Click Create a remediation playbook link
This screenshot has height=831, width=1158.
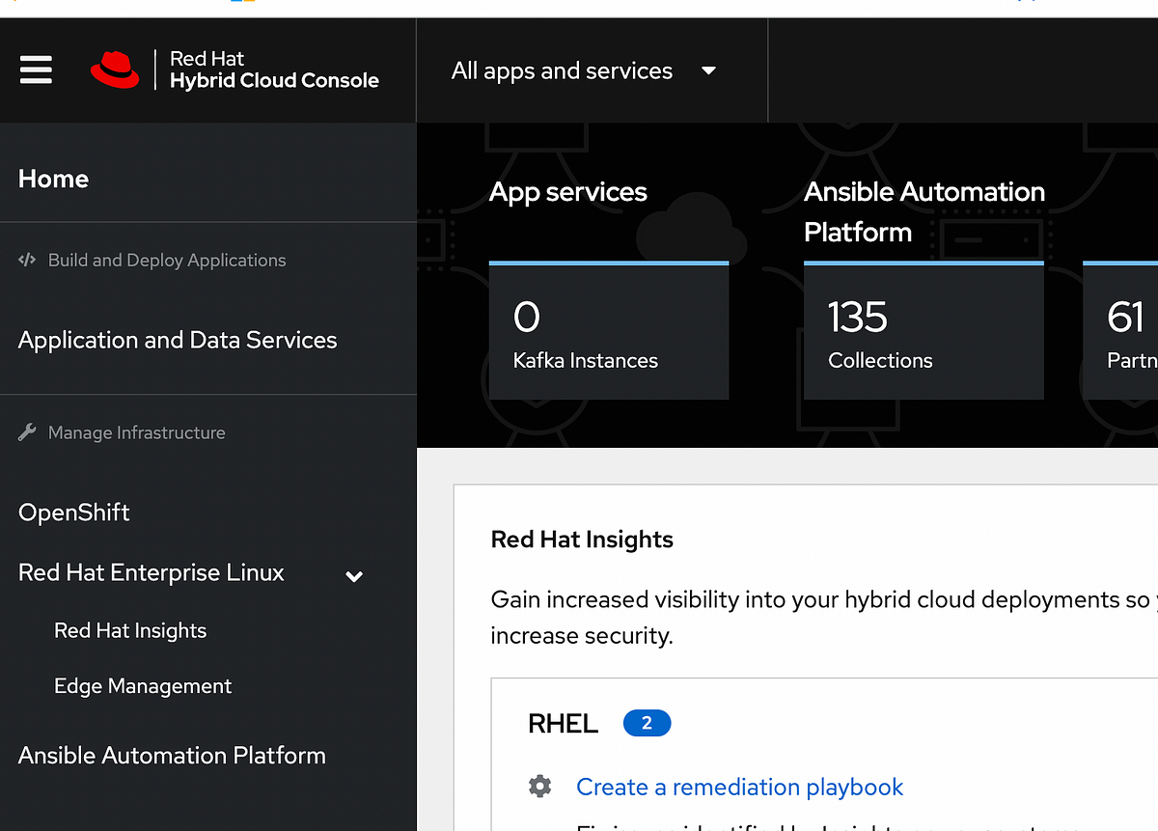point(739,787)
